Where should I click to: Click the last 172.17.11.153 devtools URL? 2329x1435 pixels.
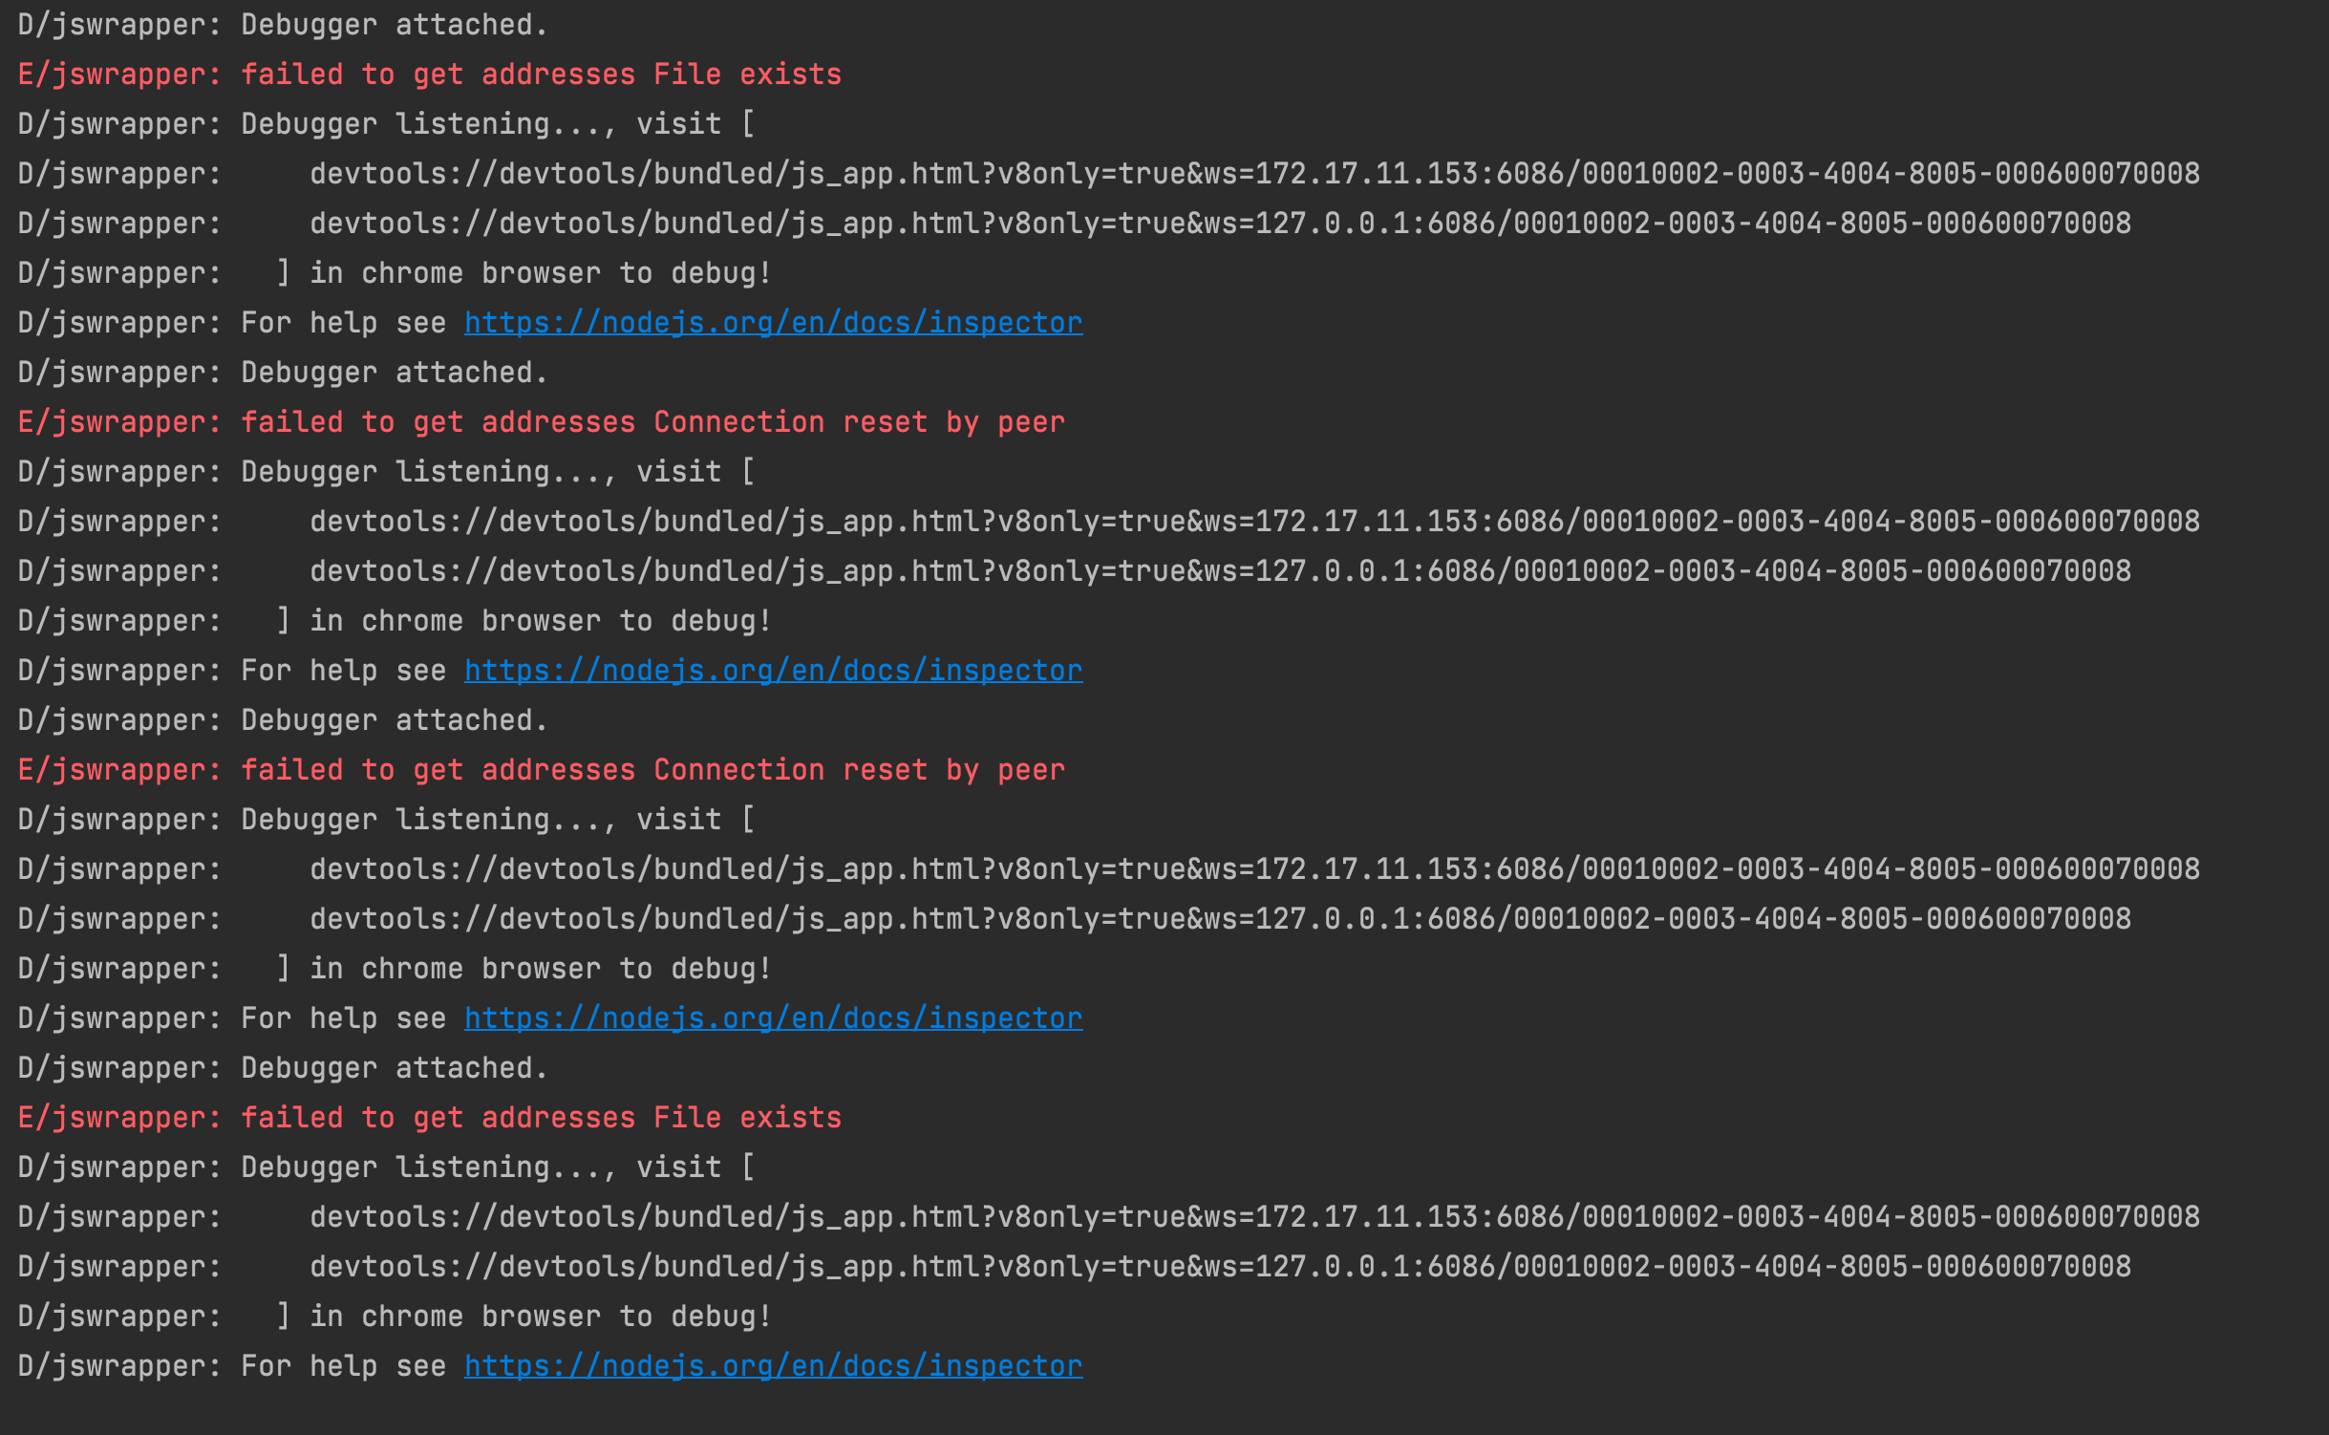[x=1253, y=1217]
